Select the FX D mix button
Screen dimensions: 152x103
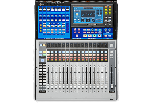(x=44, y=89)
